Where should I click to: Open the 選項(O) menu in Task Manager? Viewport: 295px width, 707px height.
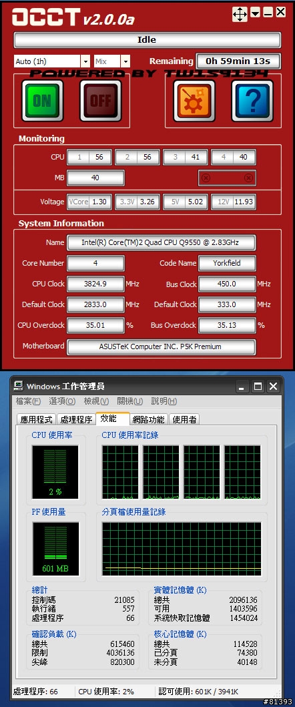point(62,401)
